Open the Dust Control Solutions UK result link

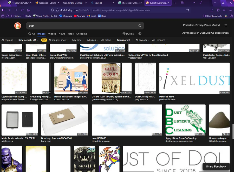[102, 55]
